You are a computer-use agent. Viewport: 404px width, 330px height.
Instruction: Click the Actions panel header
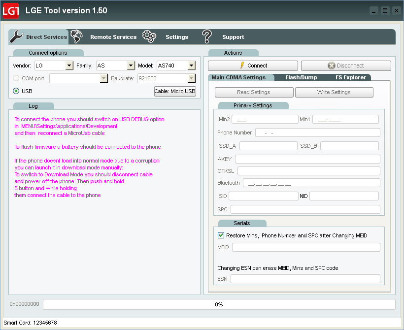coord(233,53)
